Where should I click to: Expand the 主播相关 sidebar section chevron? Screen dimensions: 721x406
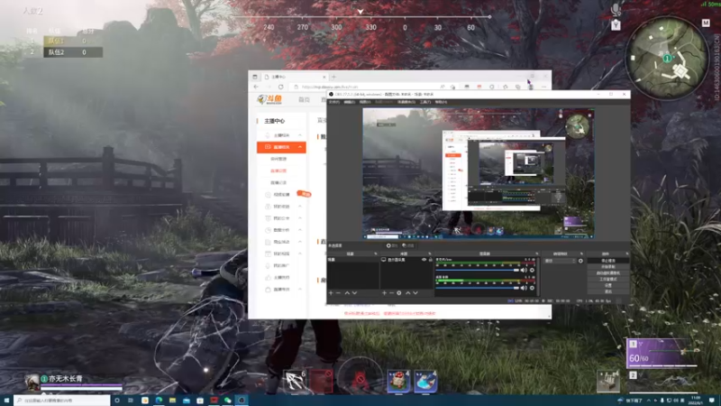[300, 134]
